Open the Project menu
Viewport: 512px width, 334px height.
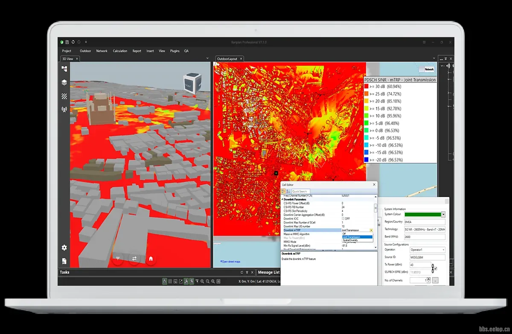coord(67,51)
